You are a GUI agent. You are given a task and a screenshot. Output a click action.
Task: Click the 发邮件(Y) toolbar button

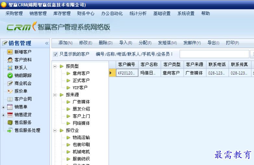(x=192, y=43)
